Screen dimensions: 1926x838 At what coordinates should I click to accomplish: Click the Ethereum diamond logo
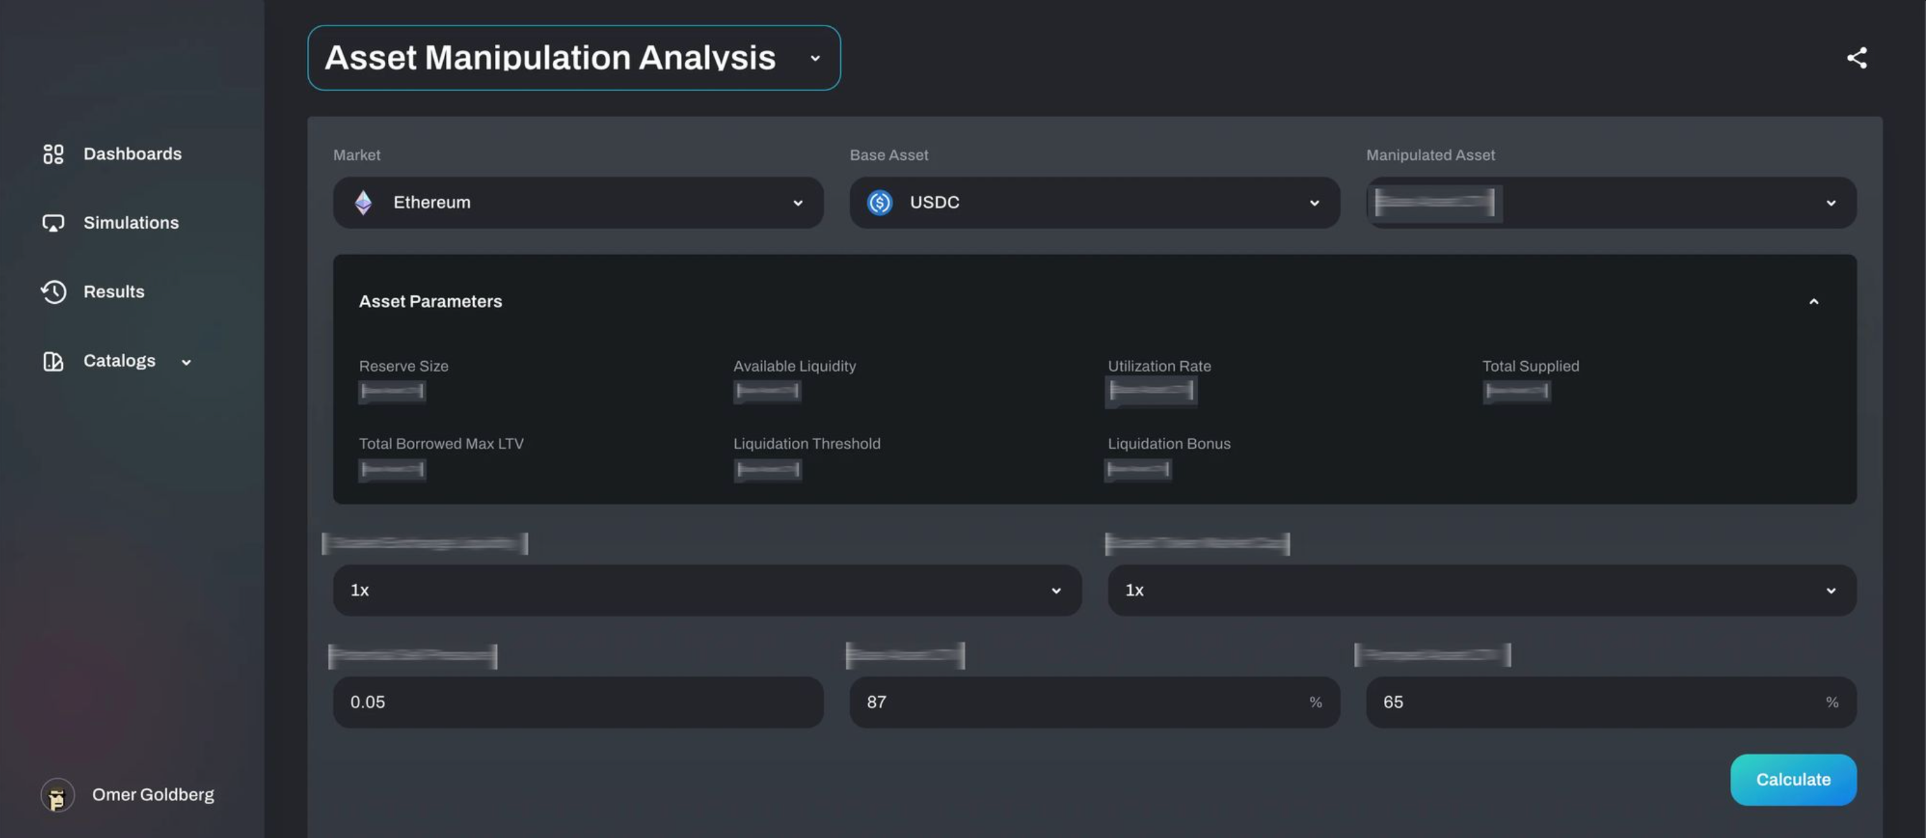click(x=364, y=202)
